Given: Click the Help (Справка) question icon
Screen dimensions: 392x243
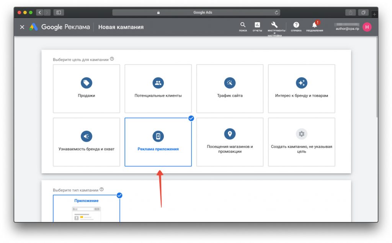Looking at the screenshot, I should (296, 25).
